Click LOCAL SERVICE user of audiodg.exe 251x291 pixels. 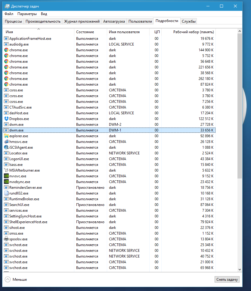pos(121,44)
